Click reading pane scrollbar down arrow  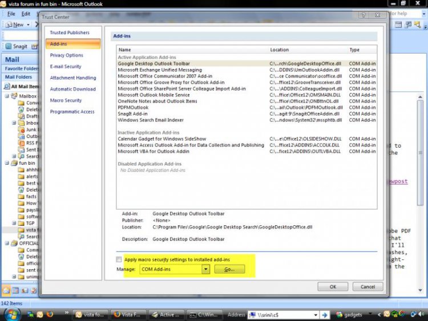421,290
